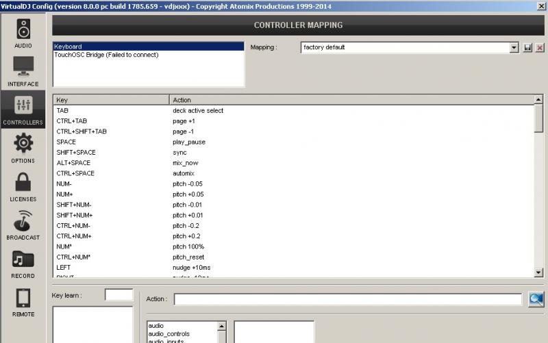Delete the mapping with the red X icon
The width and height of the screenshot is (548, 343).
click(x=540, y=47)
